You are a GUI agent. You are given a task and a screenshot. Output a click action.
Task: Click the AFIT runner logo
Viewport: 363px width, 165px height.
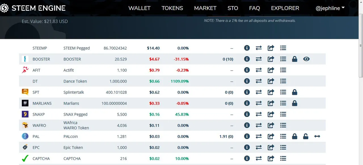pos(25,70)
